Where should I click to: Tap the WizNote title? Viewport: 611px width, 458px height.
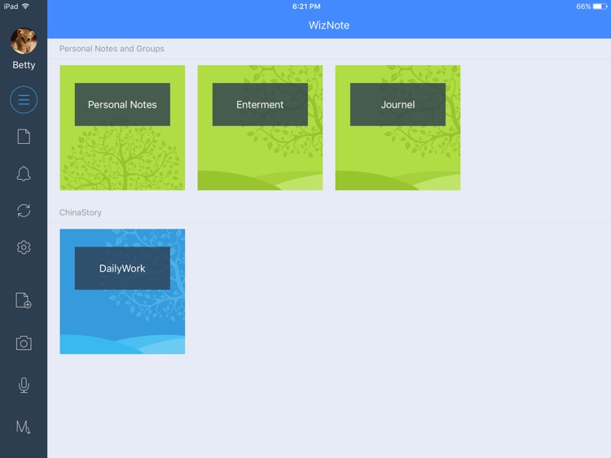coord(329,25)
